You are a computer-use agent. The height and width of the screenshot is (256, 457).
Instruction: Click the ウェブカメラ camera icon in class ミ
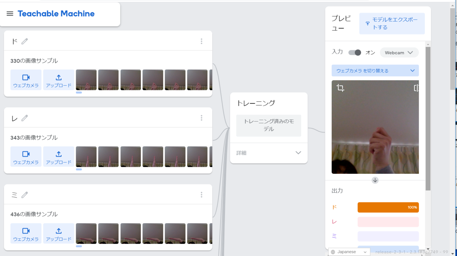coord(26,230)
